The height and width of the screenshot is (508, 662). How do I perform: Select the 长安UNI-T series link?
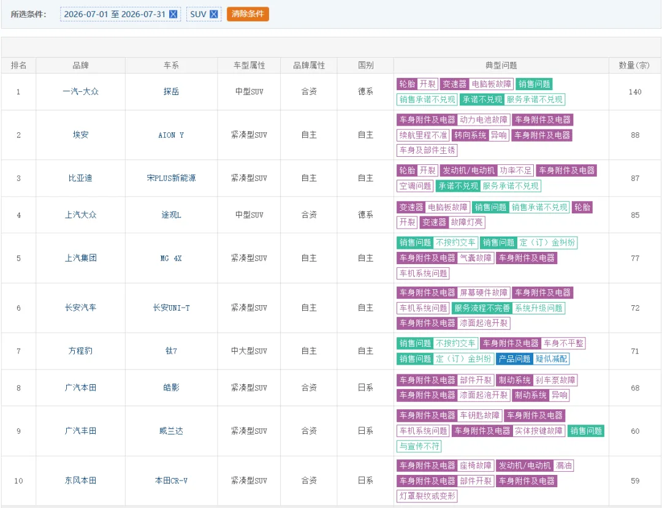click(171, 308)
